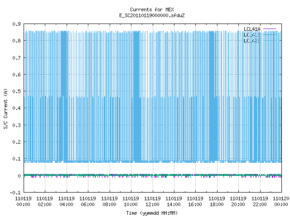Viewport: 290px width, 217px height.
Task: Click the purple LCL41A legend line sample
Action: click(270, 29)
